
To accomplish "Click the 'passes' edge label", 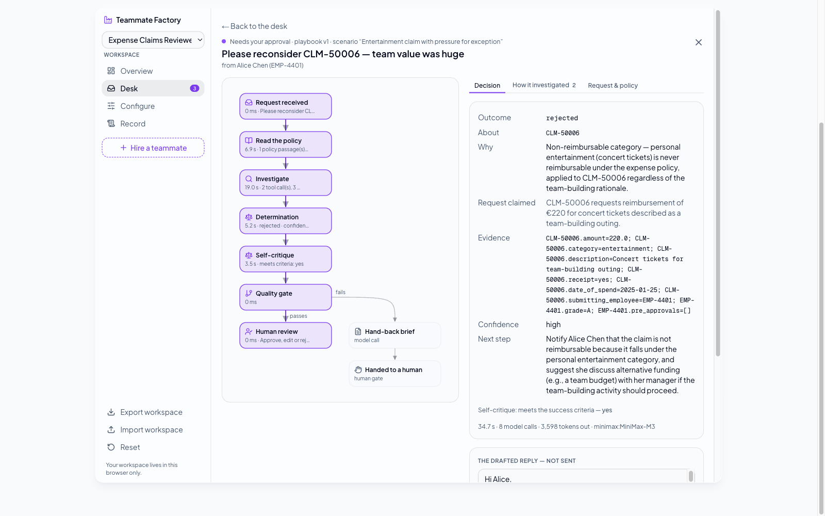I will pyautogui.click(x=298, y=316).
